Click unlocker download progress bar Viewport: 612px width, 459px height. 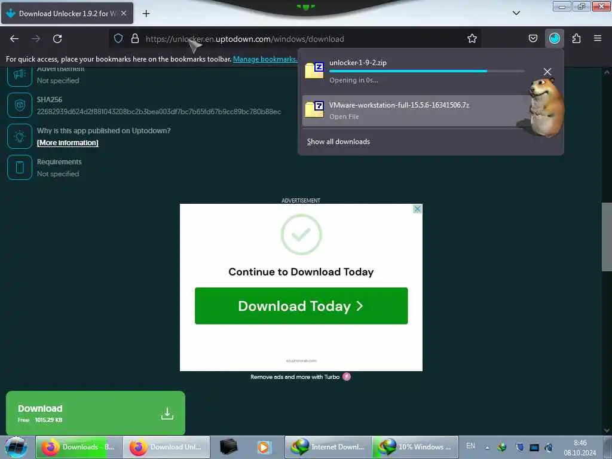pos(427,71)
